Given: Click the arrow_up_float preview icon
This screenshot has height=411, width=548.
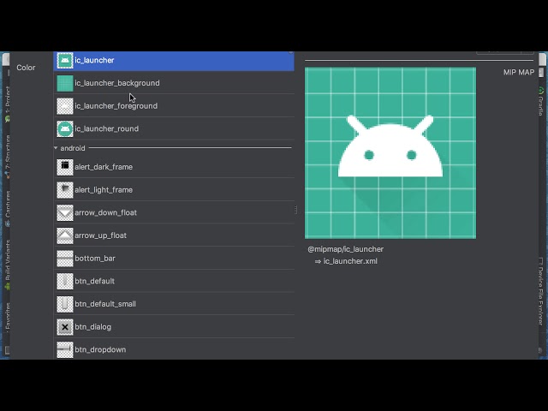Looking at the screenshot, I should point(65,235).
